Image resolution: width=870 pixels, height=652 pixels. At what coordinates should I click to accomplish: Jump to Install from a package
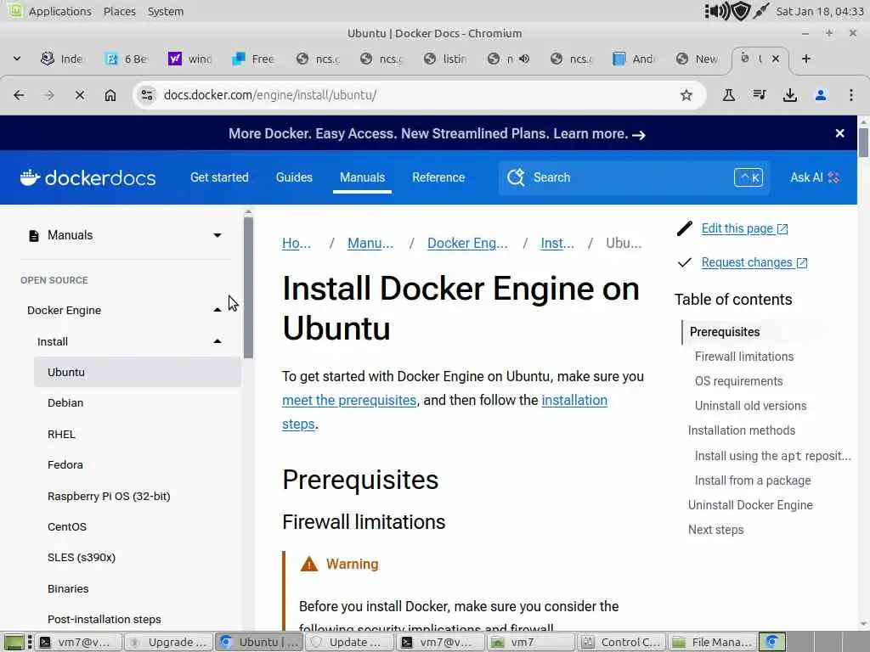point(753,481)
